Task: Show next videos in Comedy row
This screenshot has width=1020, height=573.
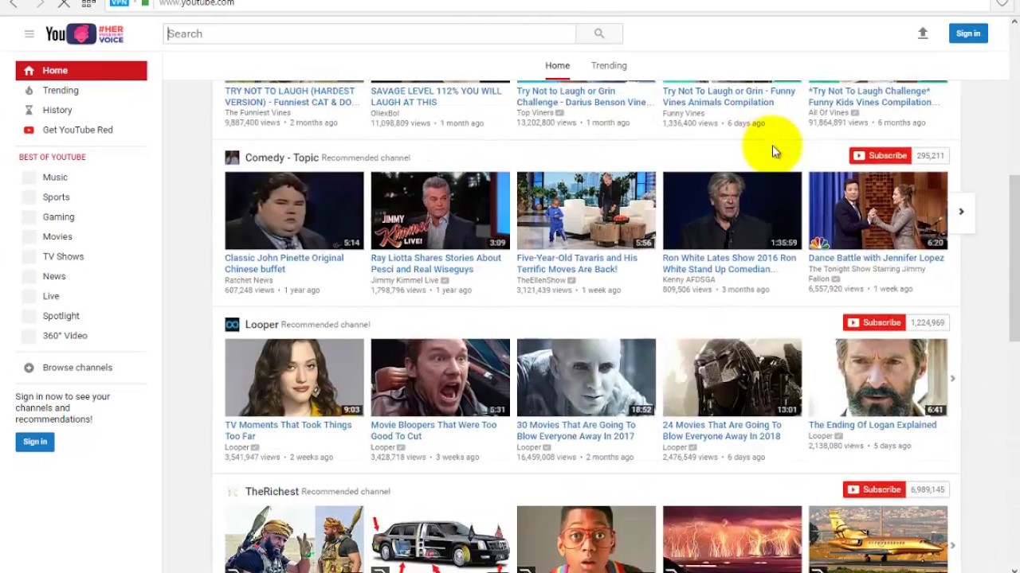Action: (x=961, y=212)
